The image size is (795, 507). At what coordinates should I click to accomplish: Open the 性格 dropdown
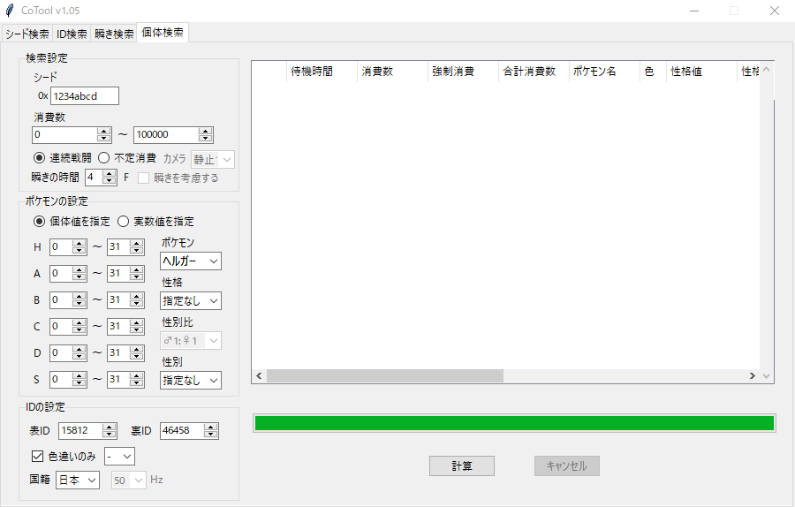(191, 300)
